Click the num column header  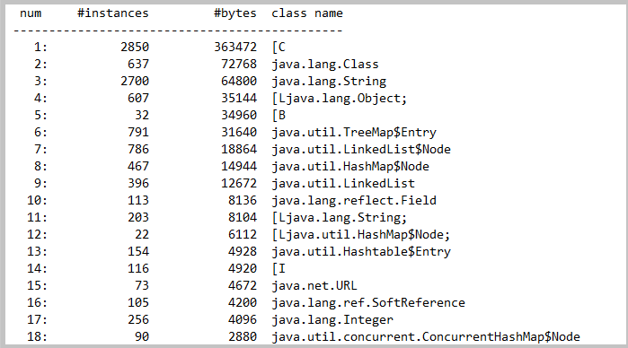[31, 13]
